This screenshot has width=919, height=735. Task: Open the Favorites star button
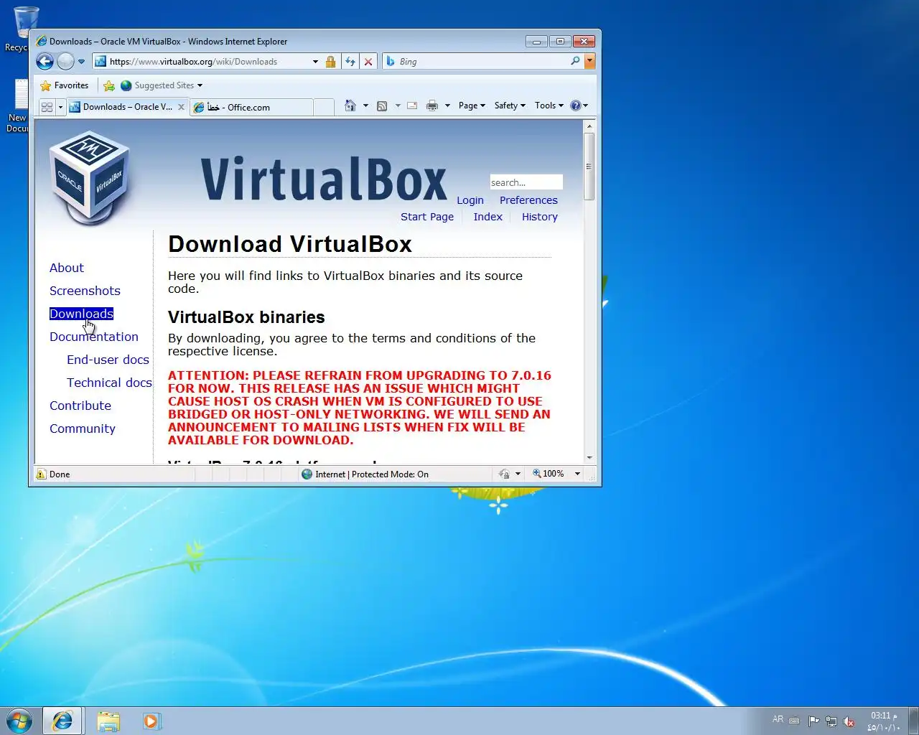pyautogui.click(x=65, y=85)
